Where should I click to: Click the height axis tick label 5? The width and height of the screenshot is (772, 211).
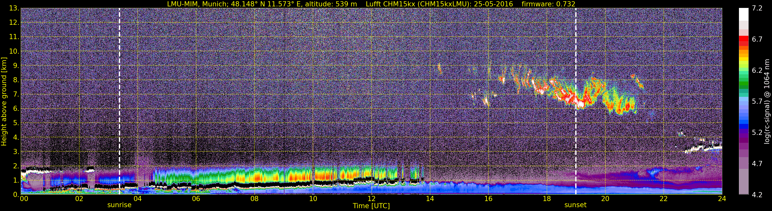[16, 123]
